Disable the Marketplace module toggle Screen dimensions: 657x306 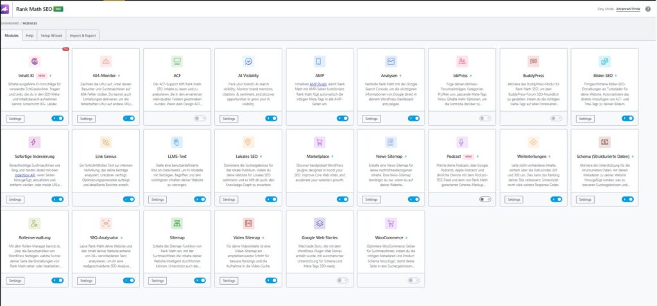point(343,200)
